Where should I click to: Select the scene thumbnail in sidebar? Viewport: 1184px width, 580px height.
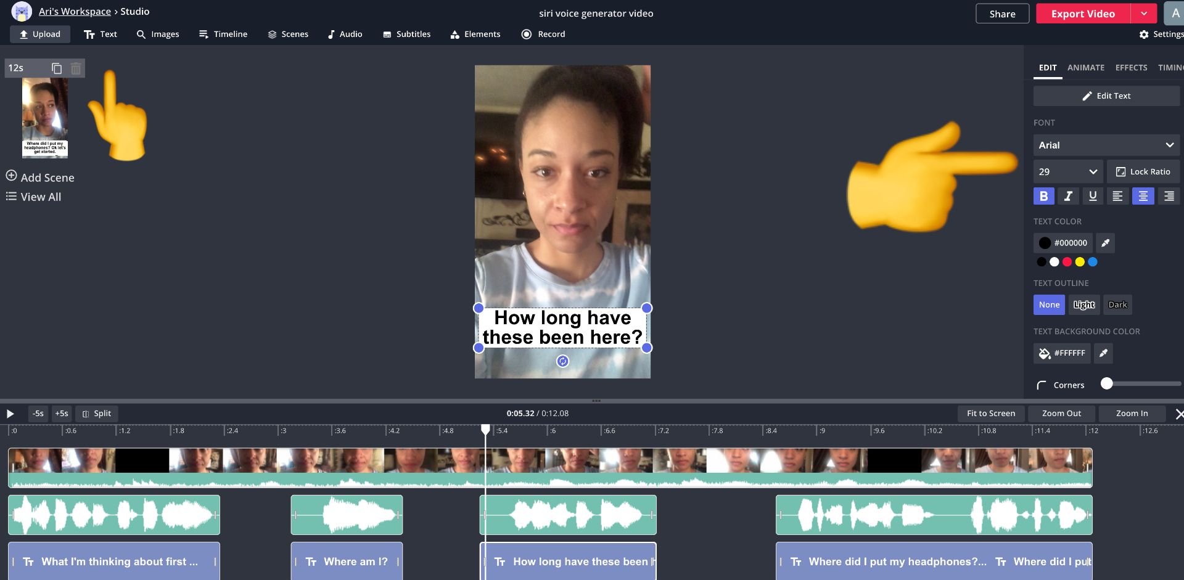click(45, 118)
